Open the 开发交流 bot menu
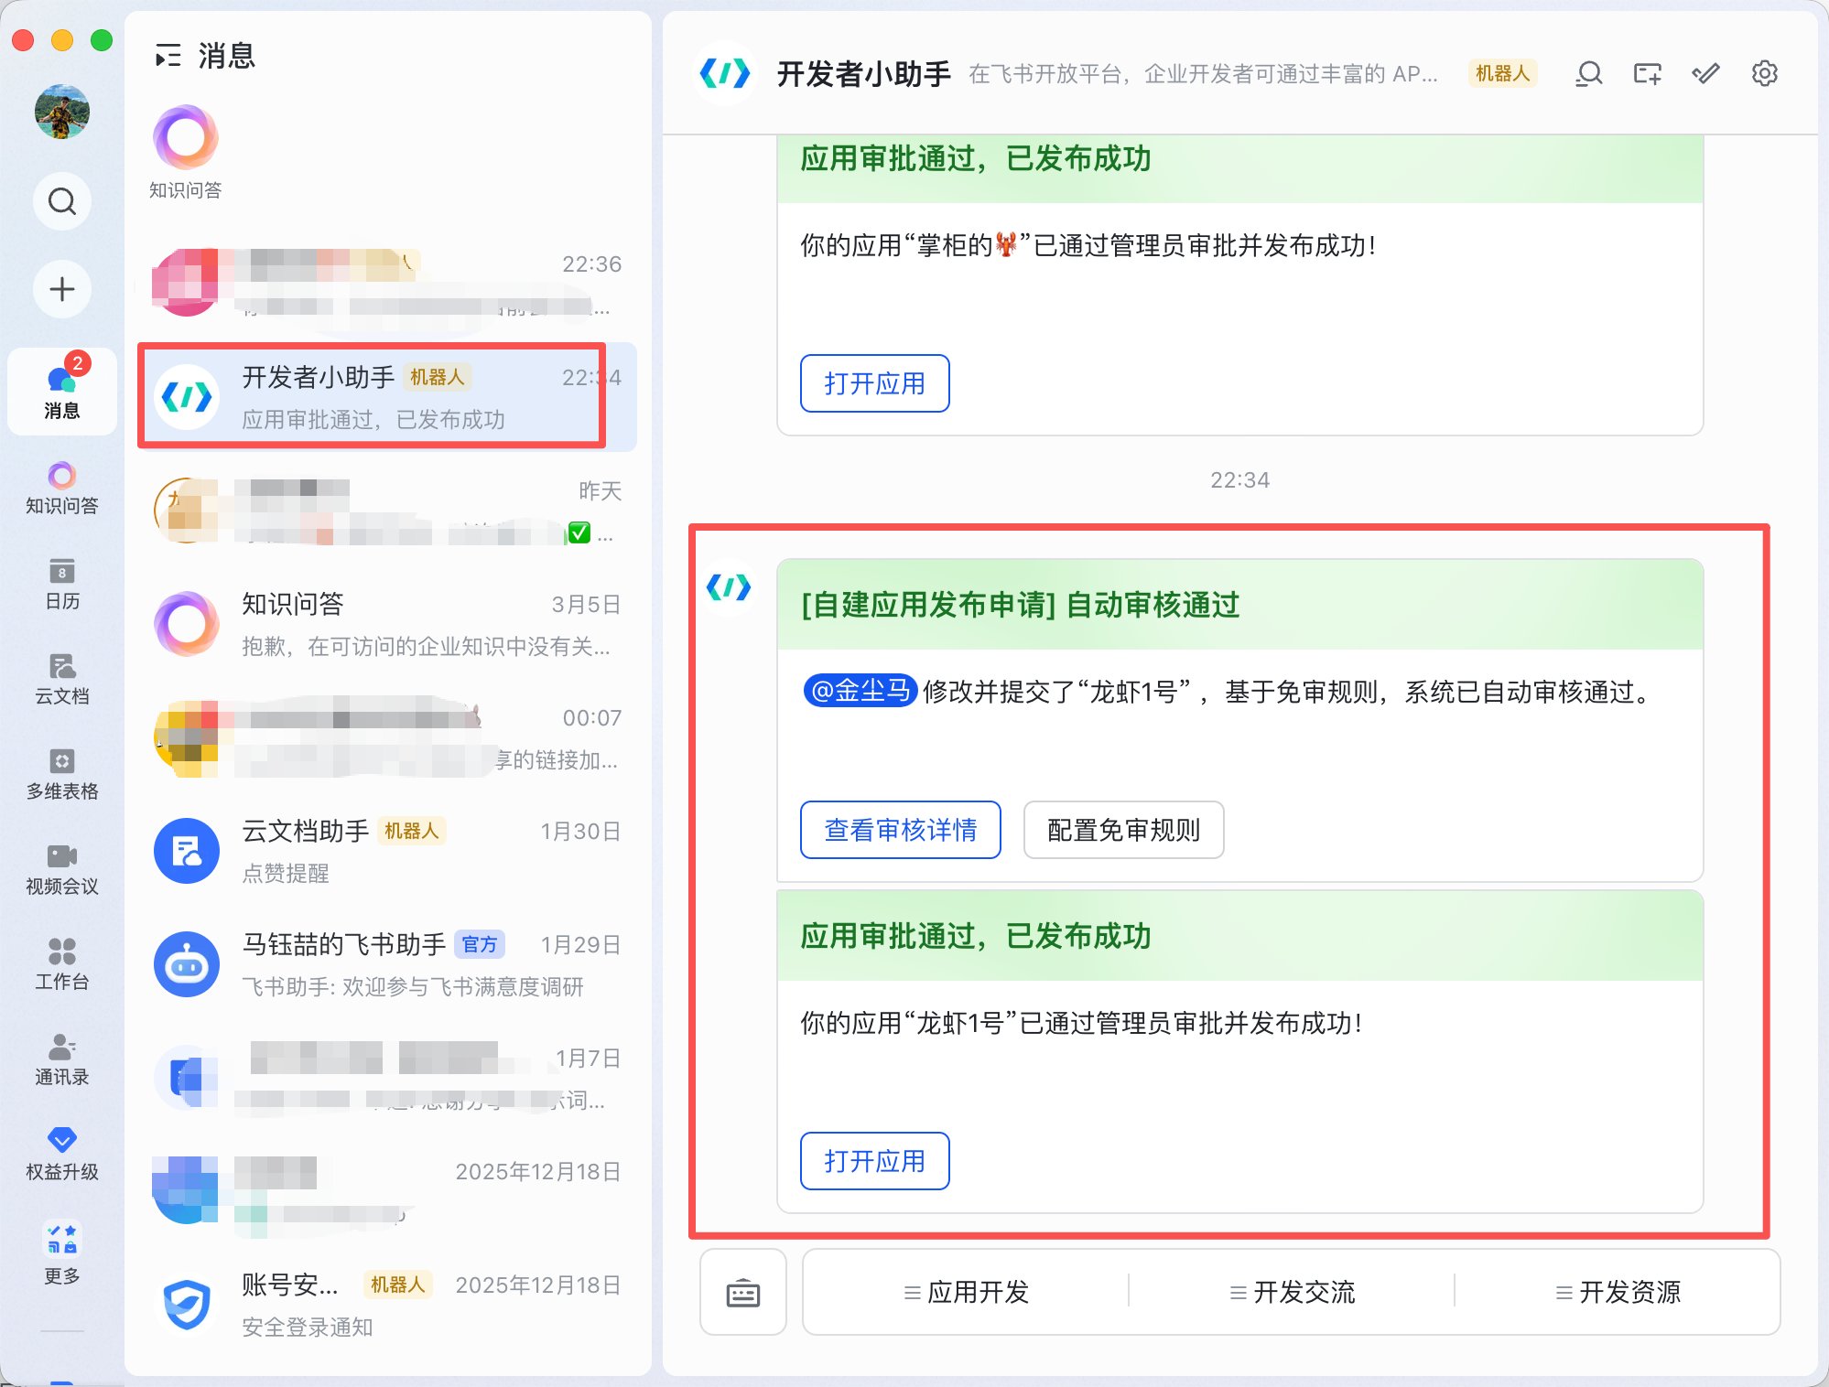Image resolution: width=1829 pixels, height=1387 pixels. point(1293,1292)
